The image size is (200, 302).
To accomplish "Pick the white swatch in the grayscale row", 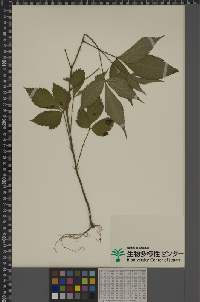I will (x=55, y=296).
